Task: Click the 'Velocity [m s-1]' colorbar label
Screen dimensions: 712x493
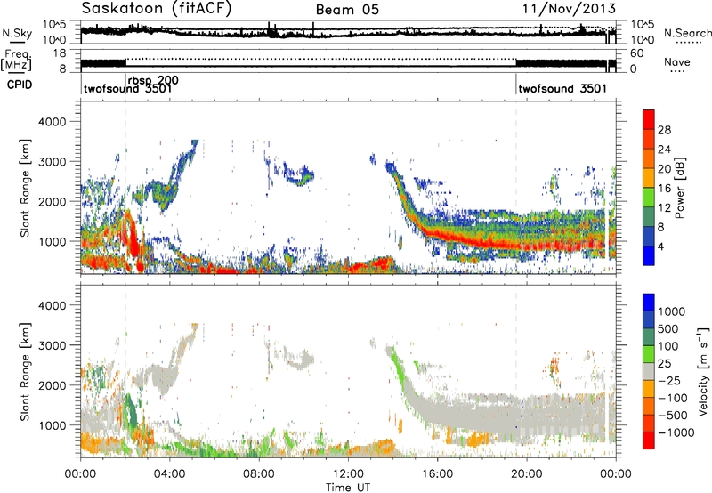Action: tap(703, 371)
